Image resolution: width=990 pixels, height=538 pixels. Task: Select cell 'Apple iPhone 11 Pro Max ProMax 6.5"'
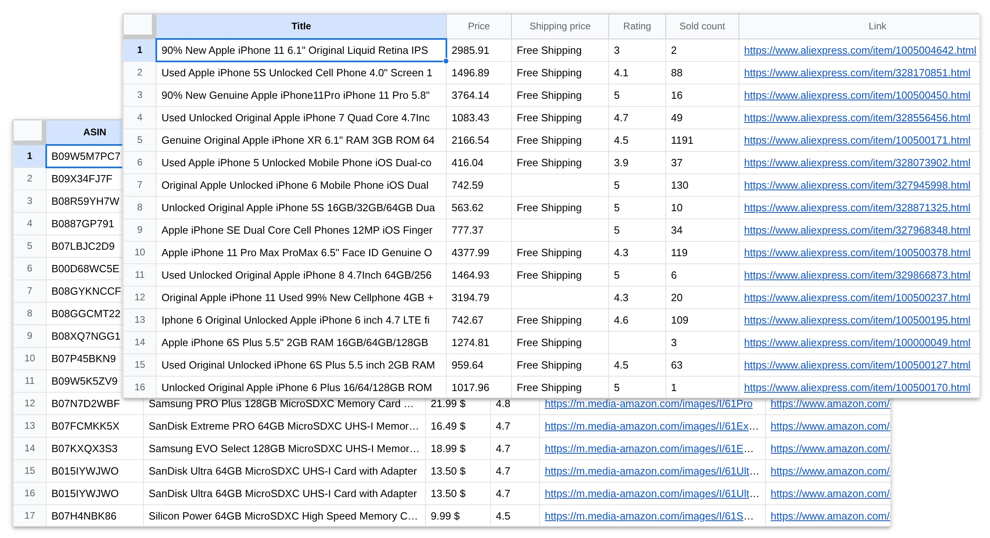click(x=301, y=253)
